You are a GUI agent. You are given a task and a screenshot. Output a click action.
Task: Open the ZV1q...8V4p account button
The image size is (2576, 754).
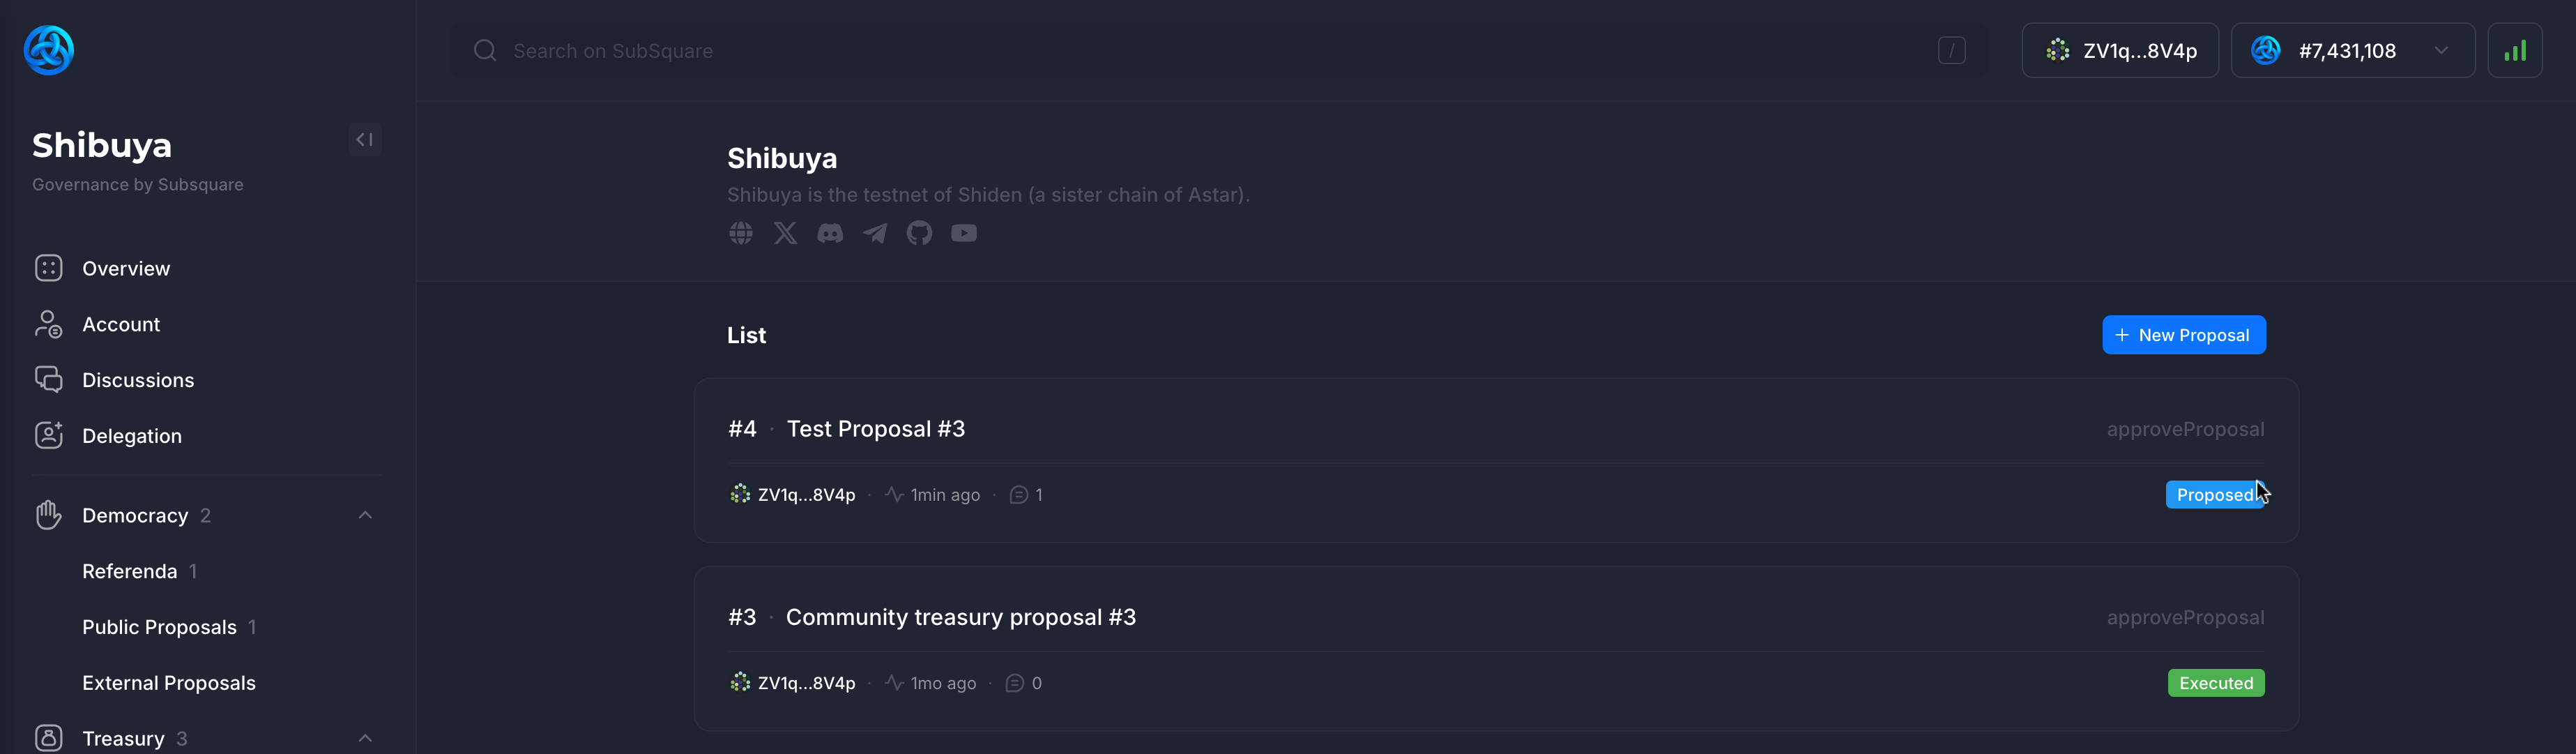2119,50
